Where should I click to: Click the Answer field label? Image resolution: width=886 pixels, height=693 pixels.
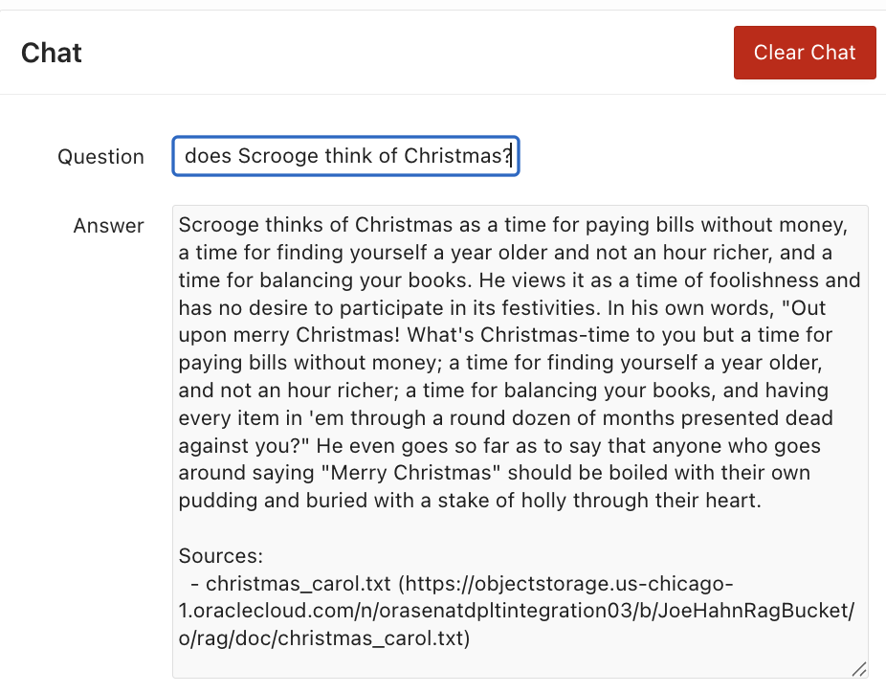(109, 226)
